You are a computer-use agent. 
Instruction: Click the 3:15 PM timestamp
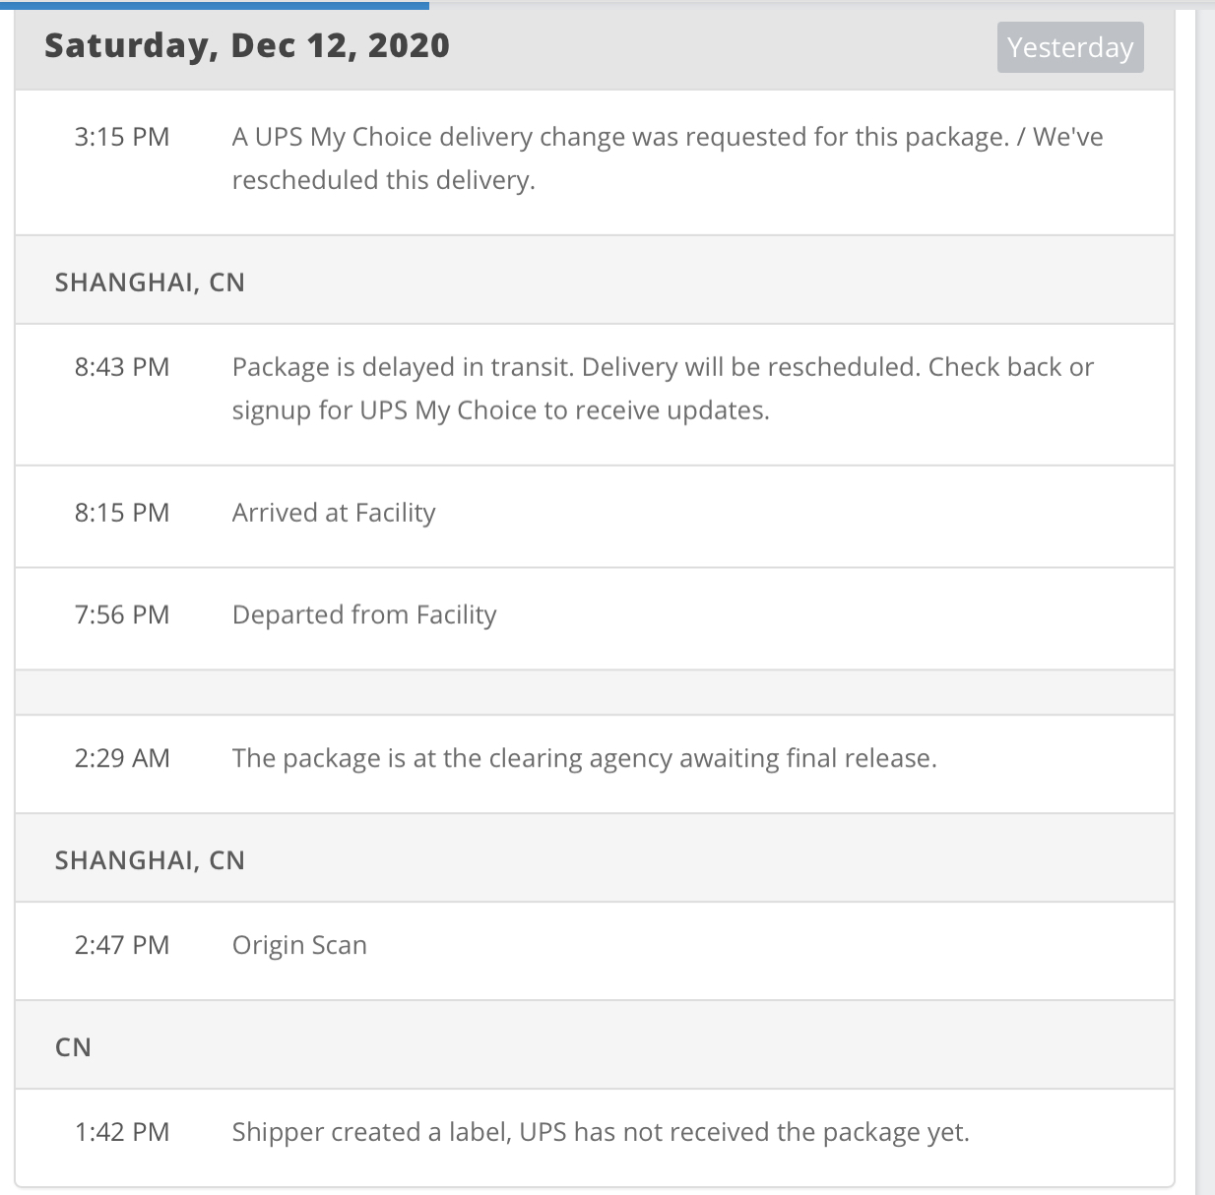pos(122,137)
